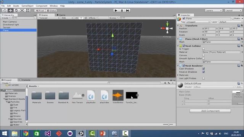Toggle the Pivot button
This screenshot has width=244, height=137.
click(40, 11)
